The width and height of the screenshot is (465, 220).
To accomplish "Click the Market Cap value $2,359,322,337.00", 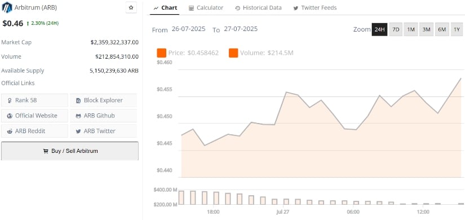I will pyautogui.click(x=114, y=42).
